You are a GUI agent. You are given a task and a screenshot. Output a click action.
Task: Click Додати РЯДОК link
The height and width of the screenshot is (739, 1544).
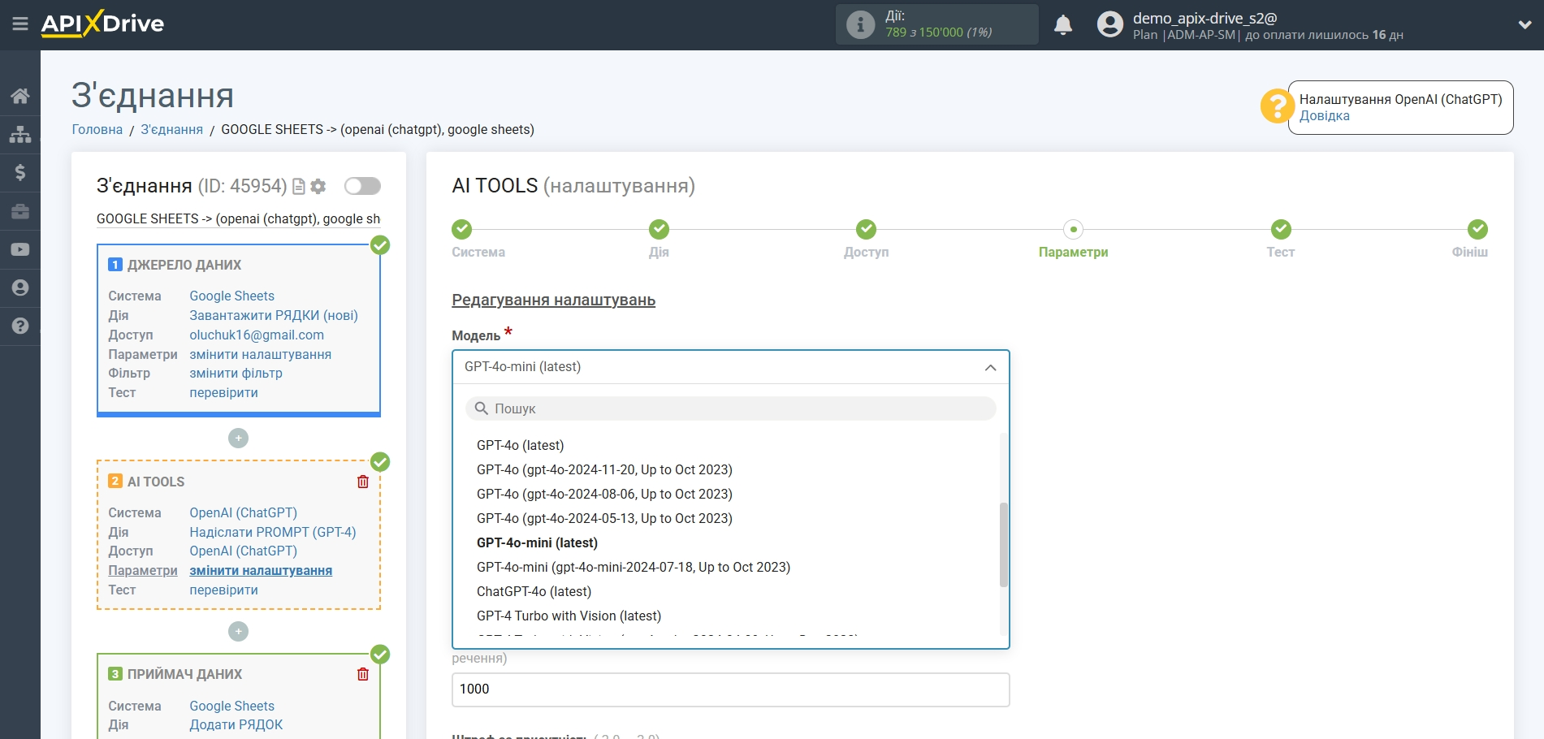(x=236, y=725)
